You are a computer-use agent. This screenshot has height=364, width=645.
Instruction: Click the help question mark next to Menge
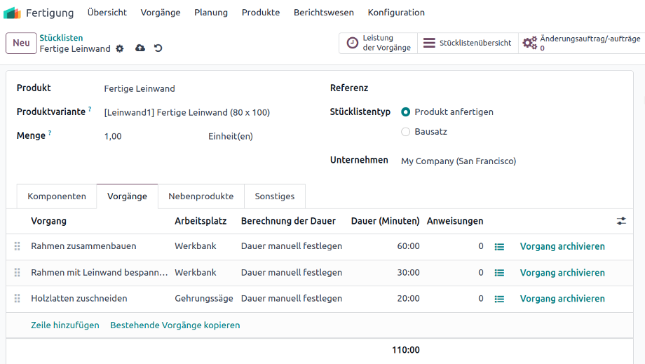50,133
